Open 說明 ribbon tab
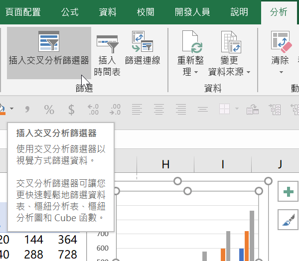Screen dimensions: 299x261 [x=239, y=12]
